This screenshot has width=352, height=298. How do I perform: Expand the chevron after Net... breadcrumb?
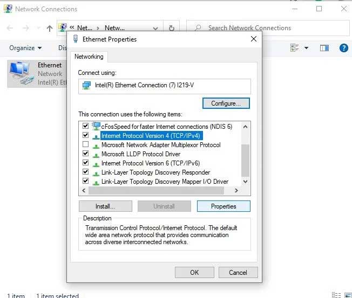[x=98, y=28]
